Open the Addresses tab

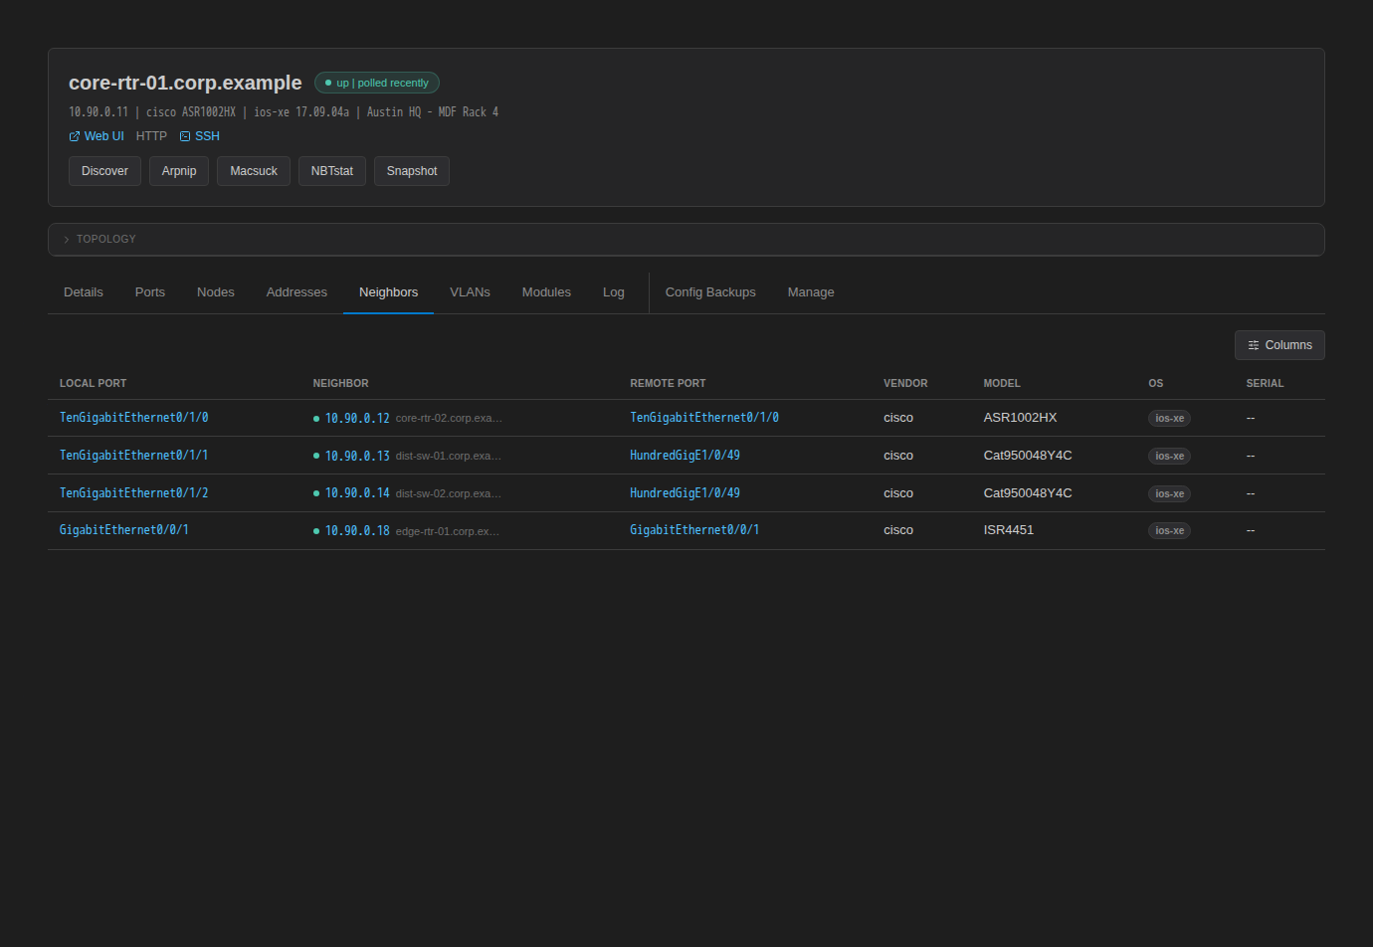[x=296, y=292]
